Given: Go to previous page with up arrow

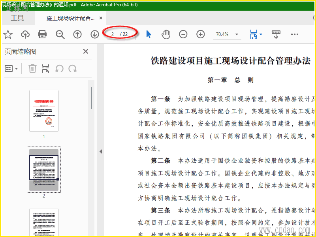Looking at the screenshot, I should click(x=77, y=34).
